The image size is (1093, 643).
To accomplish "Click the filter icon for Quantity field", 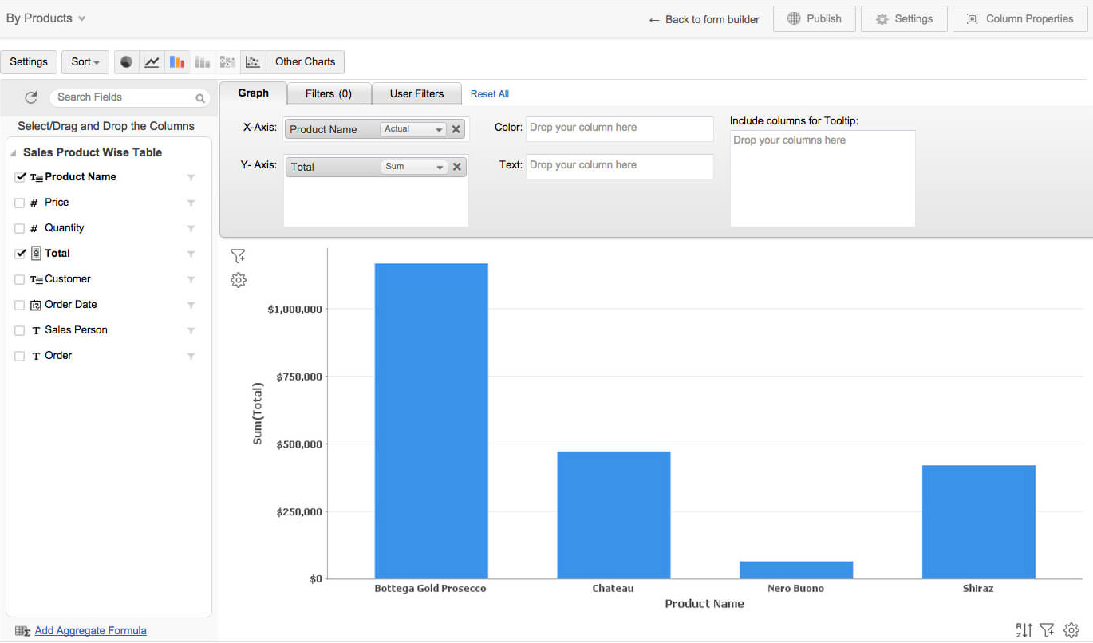I will click(x=191, y=229).
